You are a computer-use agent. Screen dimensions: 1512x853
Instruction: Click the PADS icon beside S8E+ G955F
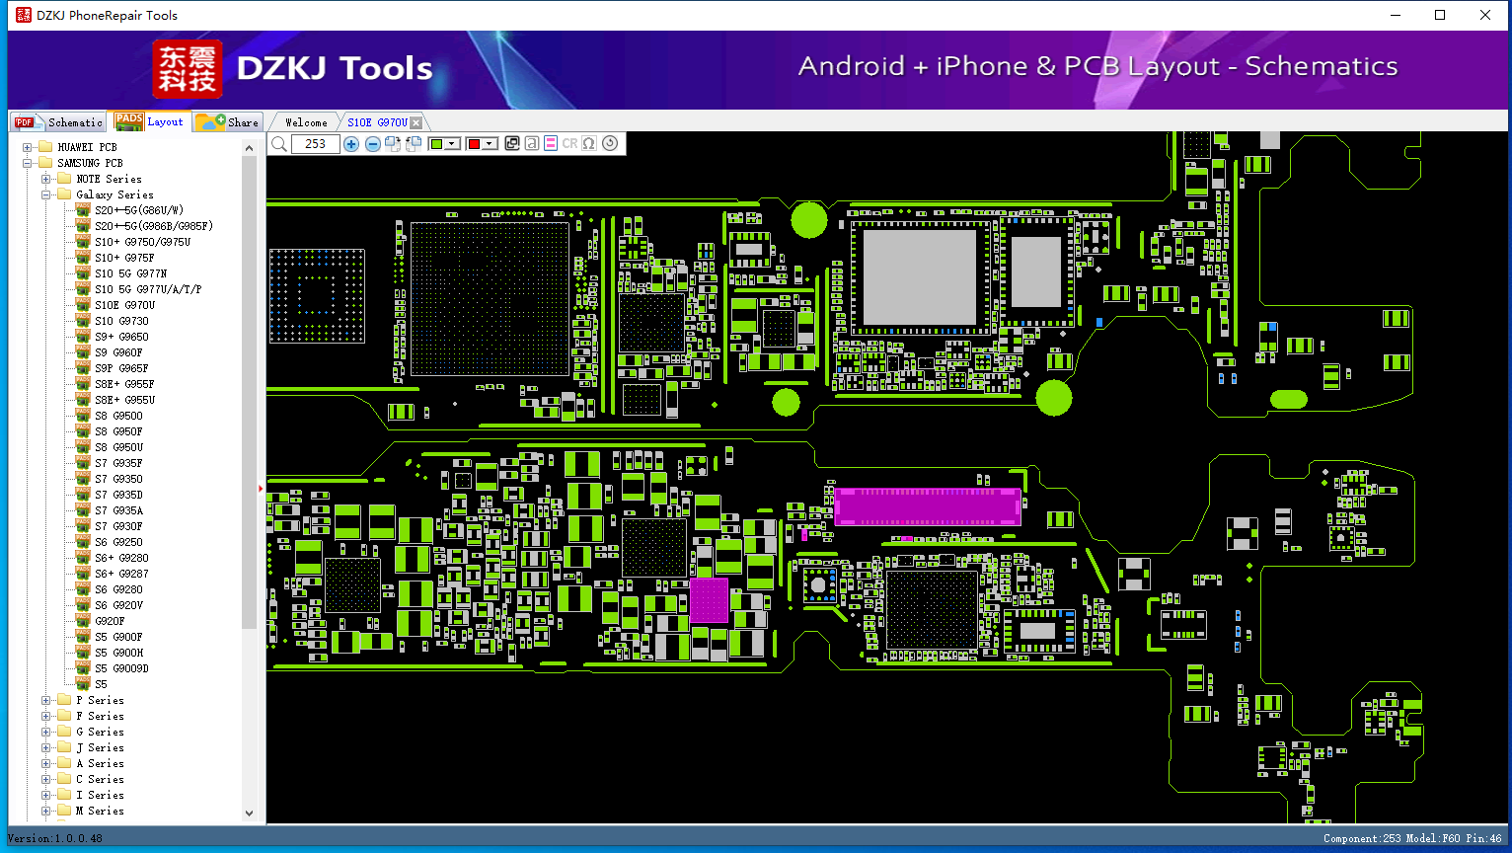(x=83, y=384)
